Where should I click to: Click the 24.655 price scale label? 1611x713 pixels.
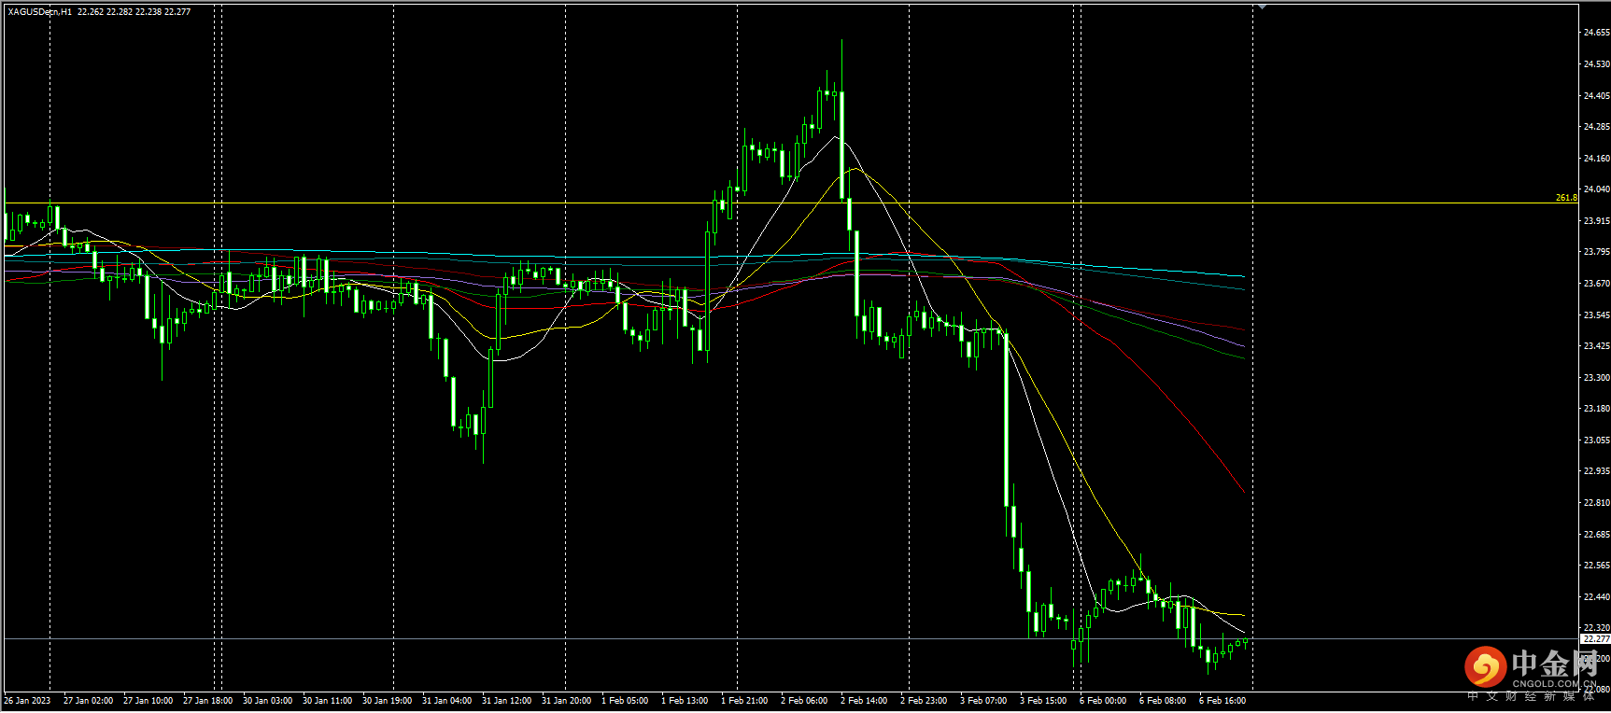click(x=1595, y=33)
